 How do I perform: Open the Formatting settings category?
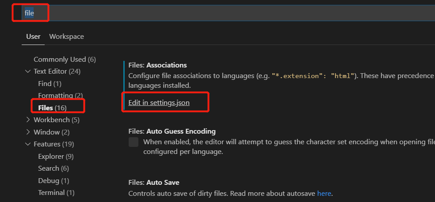pos(60,96)
